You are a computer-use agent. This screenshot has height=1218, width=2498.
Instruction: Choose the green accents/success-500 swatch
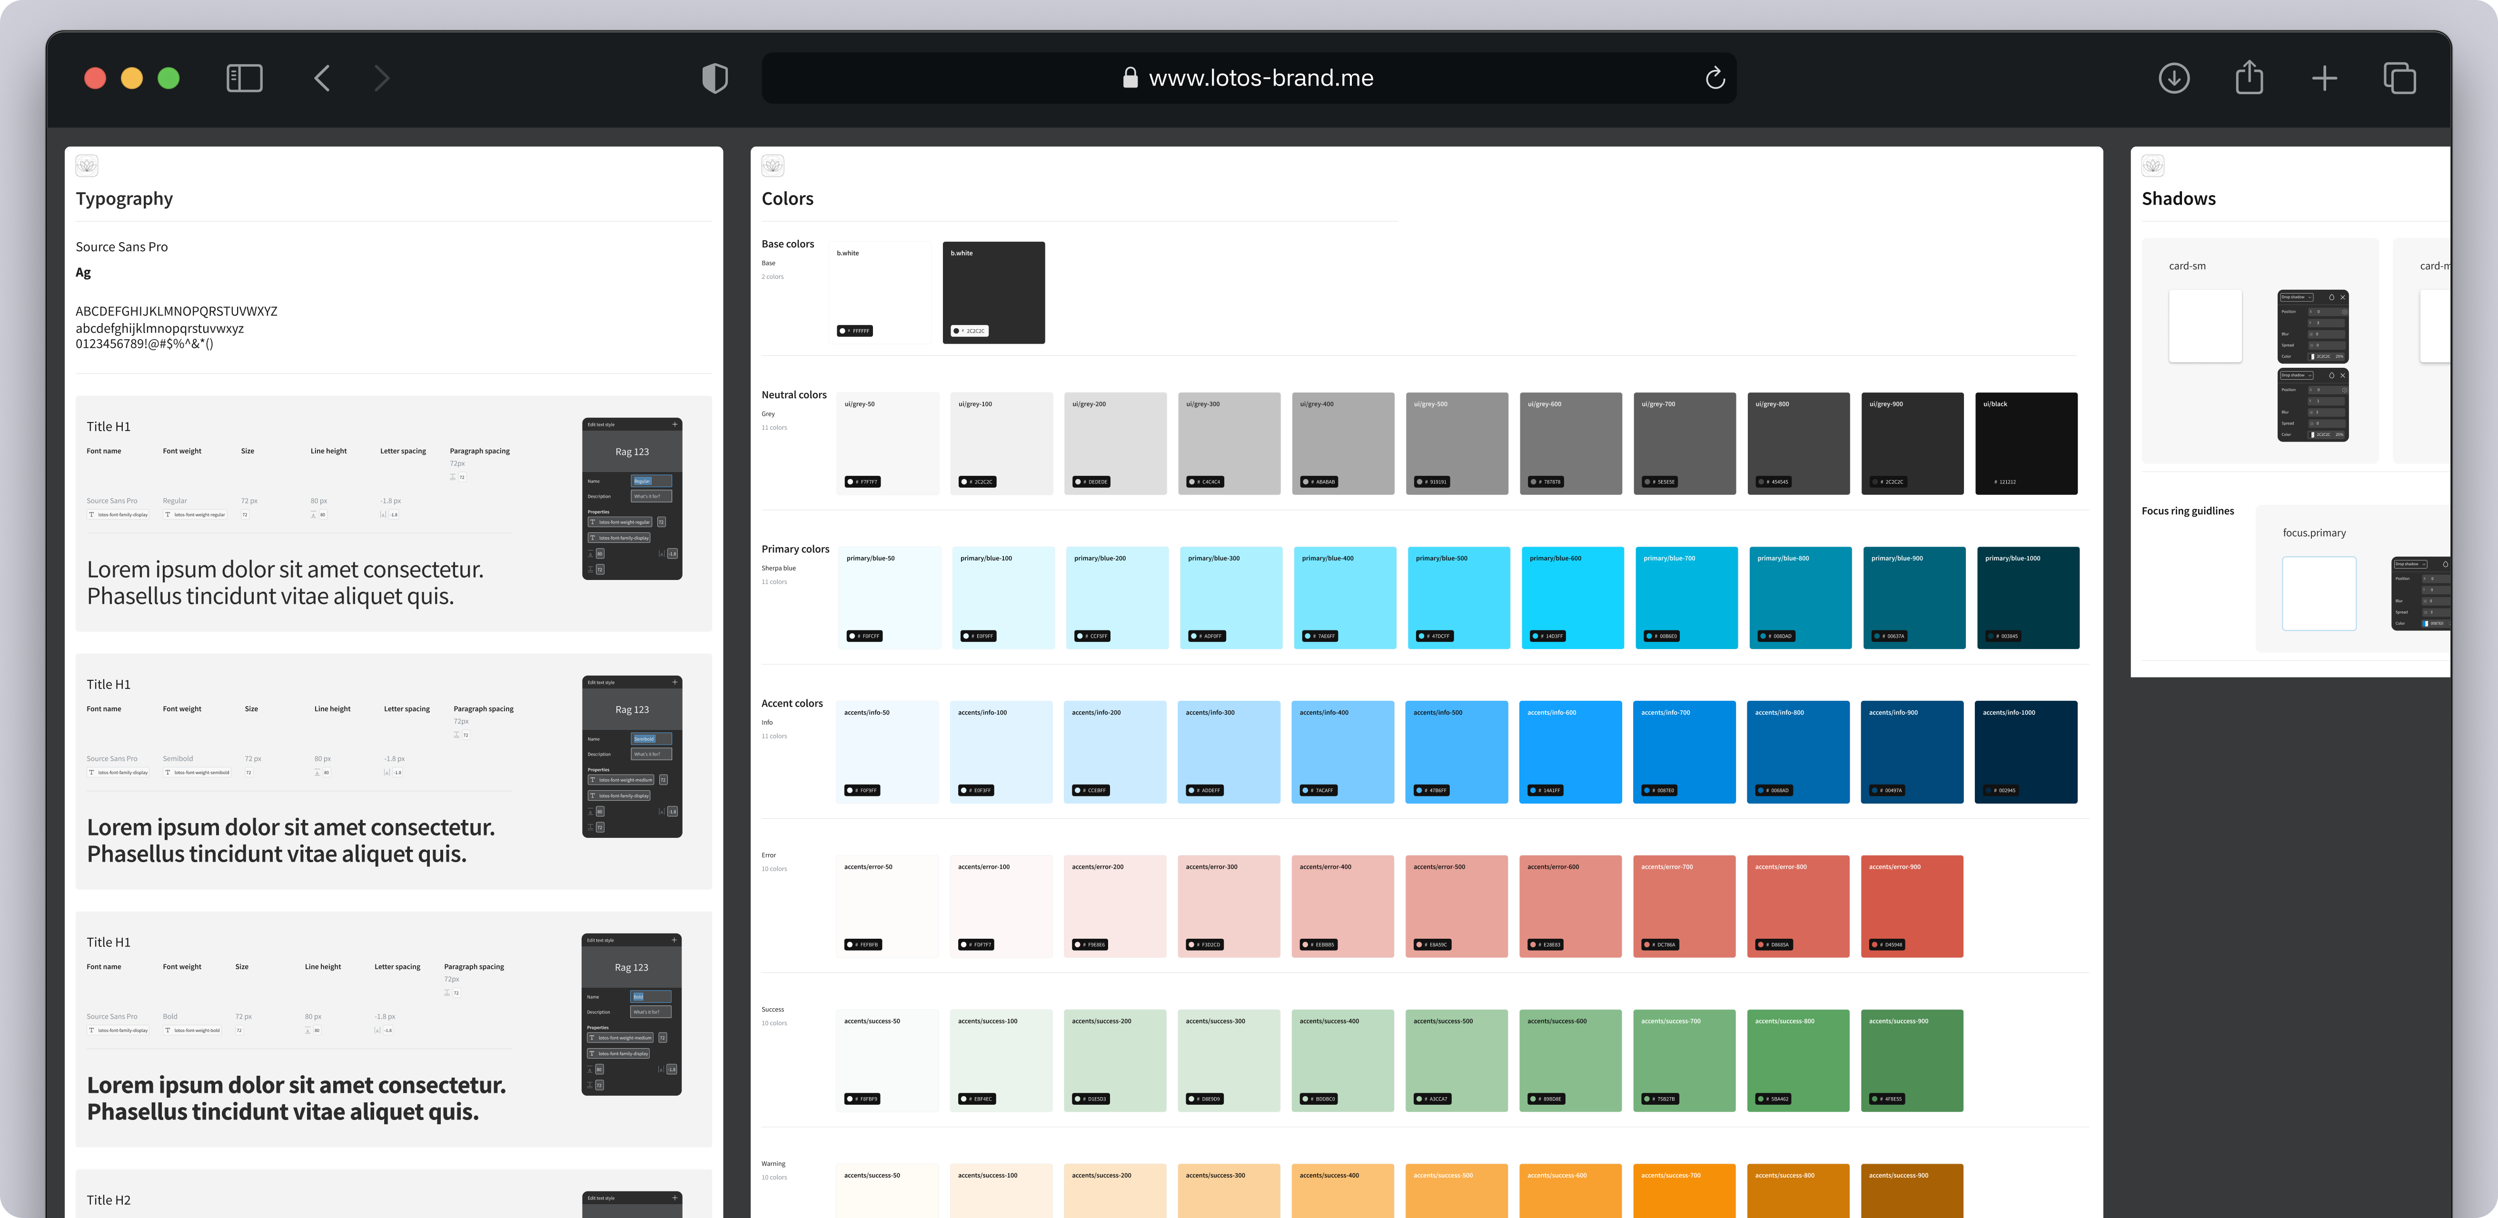point(1457,1061)
